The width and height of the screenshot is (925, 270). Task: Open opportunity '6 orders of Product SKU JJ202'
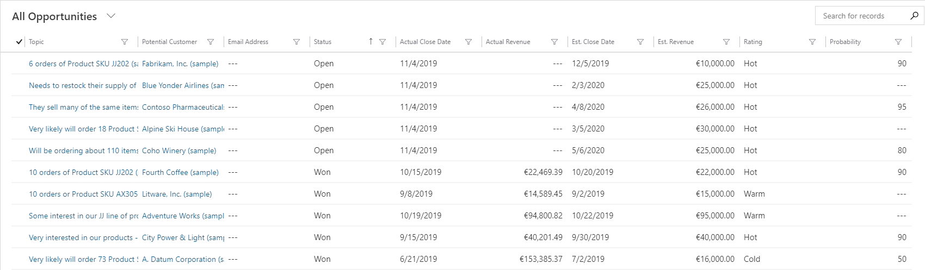tap(83, 64)
